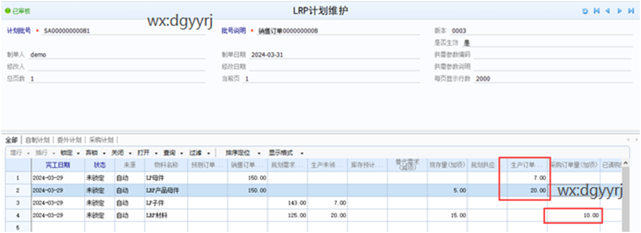
Task: Click the empty 修改日期 field
Action: 335,66
